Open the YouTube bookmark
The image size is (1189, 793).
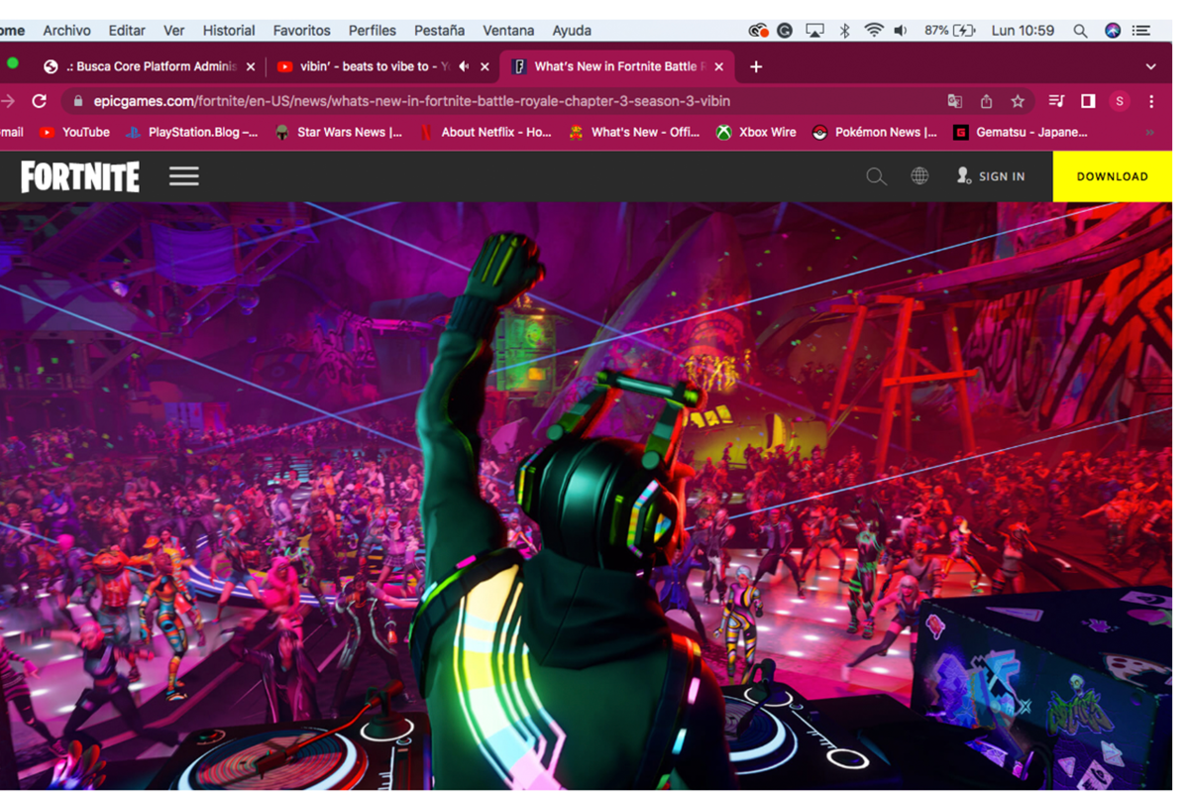pos(74,132)
